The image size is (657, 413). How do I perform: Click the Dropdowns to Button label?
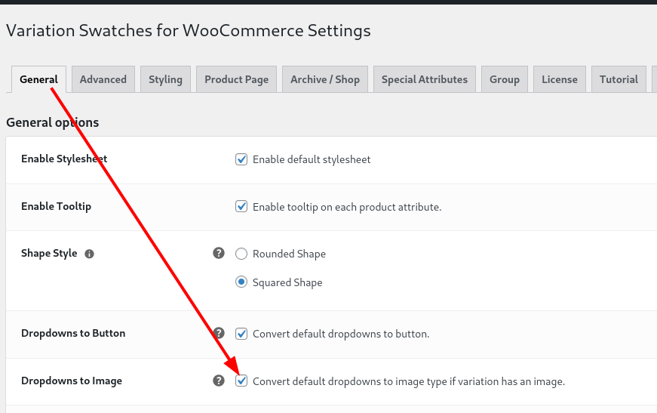[73, 333]
